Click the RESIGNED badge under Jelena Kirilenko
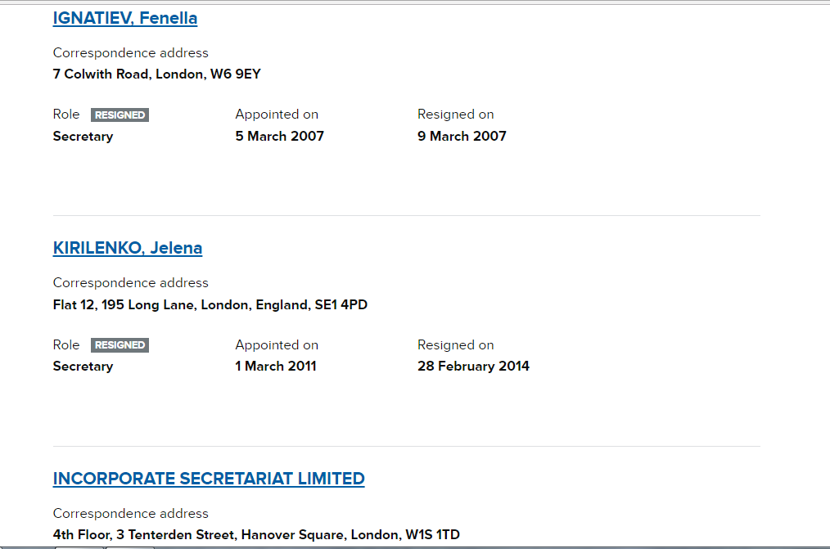Screen dimensions: 830x549 (x=120, y=345)
